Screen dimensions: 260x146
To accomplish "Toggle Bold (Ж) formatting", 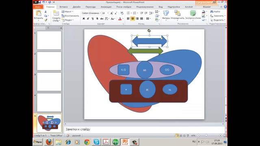I will [x=84, y=19].
